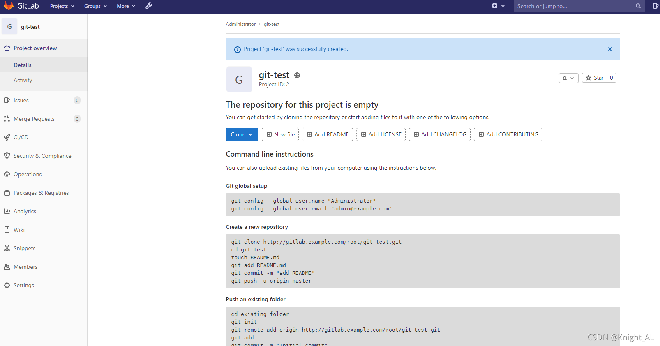
Task: Click the git push -u origin master line
Action: [x=271, y=281]
